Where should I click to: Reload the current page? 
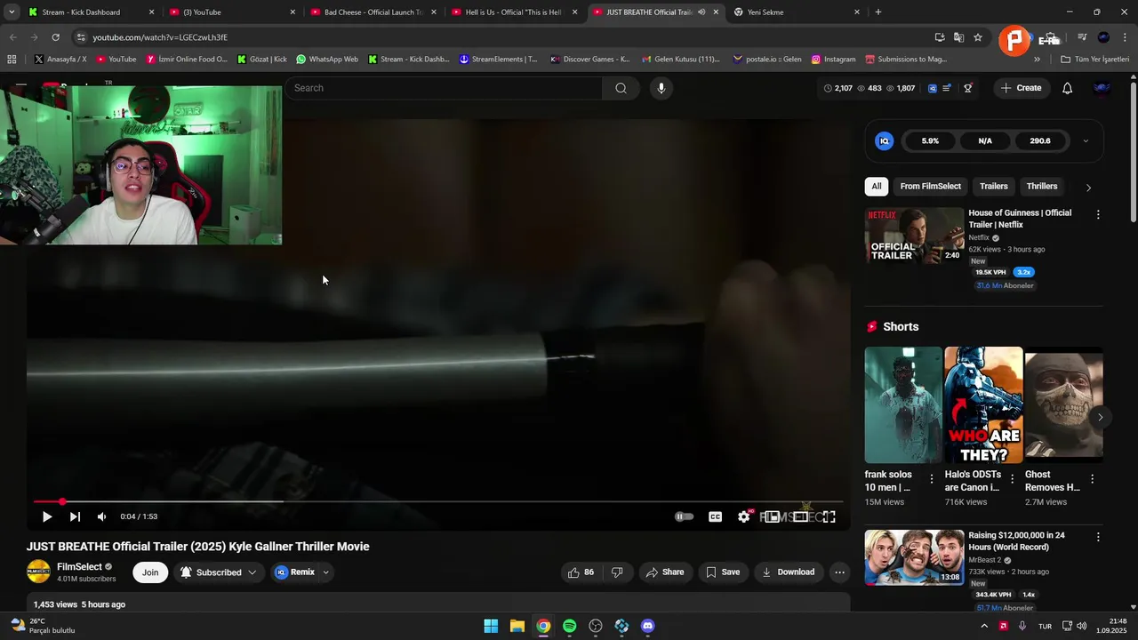coord(55,37)
